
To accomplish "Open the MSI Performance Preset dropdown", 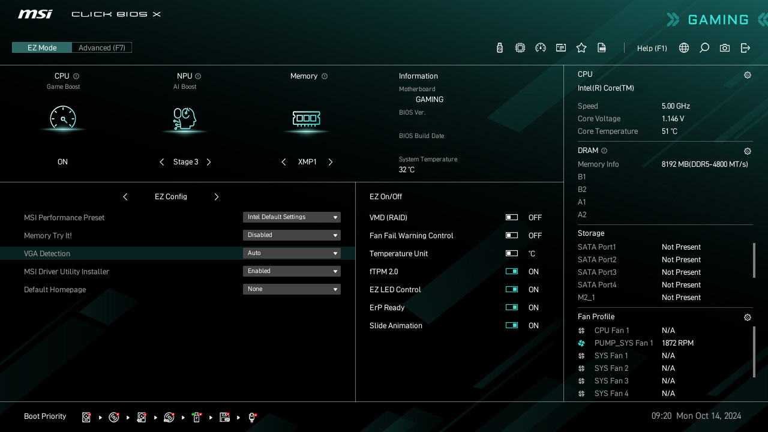I will 292,217.
